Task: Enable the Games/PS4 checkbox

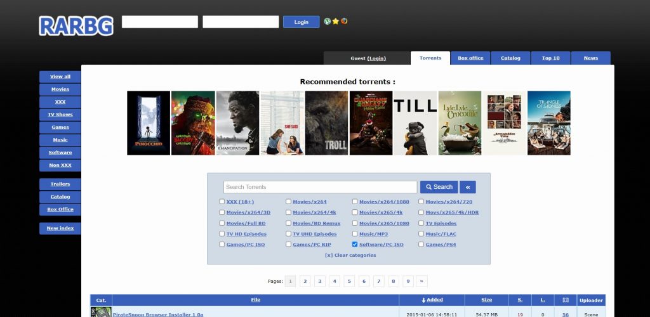Action: click(x=421, y=245)
